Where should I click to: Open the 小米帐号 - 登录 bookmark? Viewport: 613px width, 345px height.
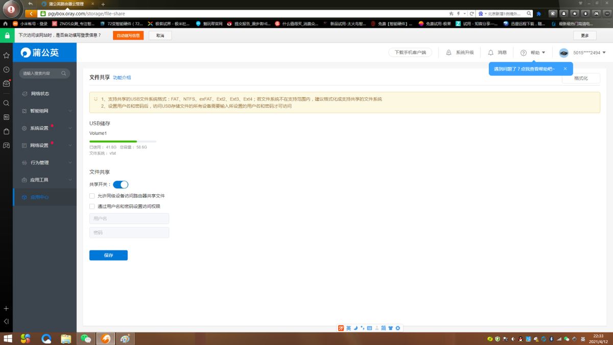point(30,24)
